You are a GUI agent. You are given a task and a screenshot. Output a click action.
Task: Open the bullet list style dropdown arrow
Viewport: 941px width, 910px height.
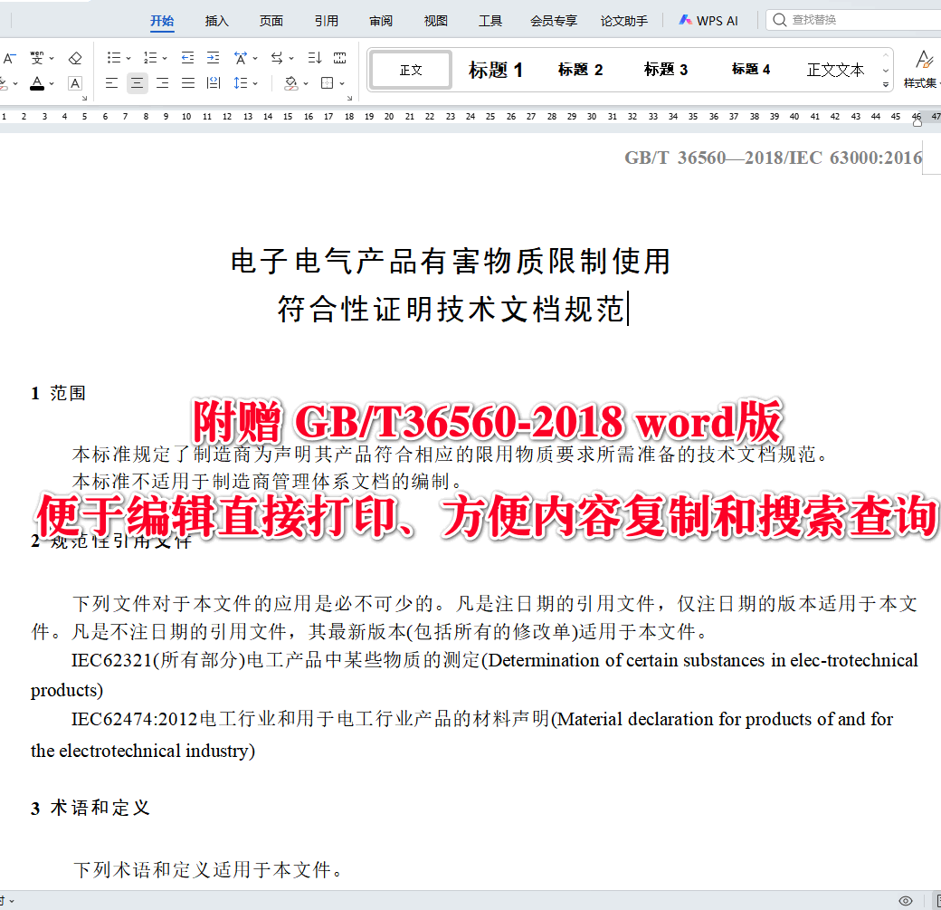128,58
